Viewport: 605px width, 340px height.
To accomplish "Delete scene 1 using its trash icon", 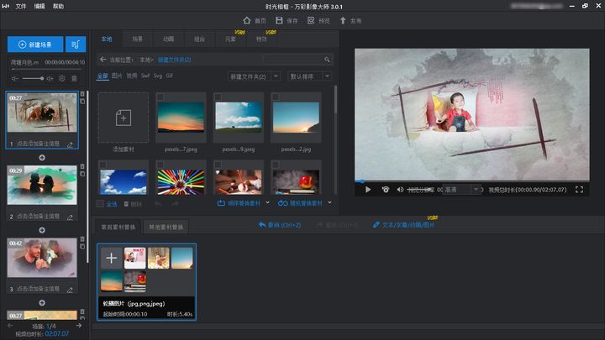I will tap(82, 94).
